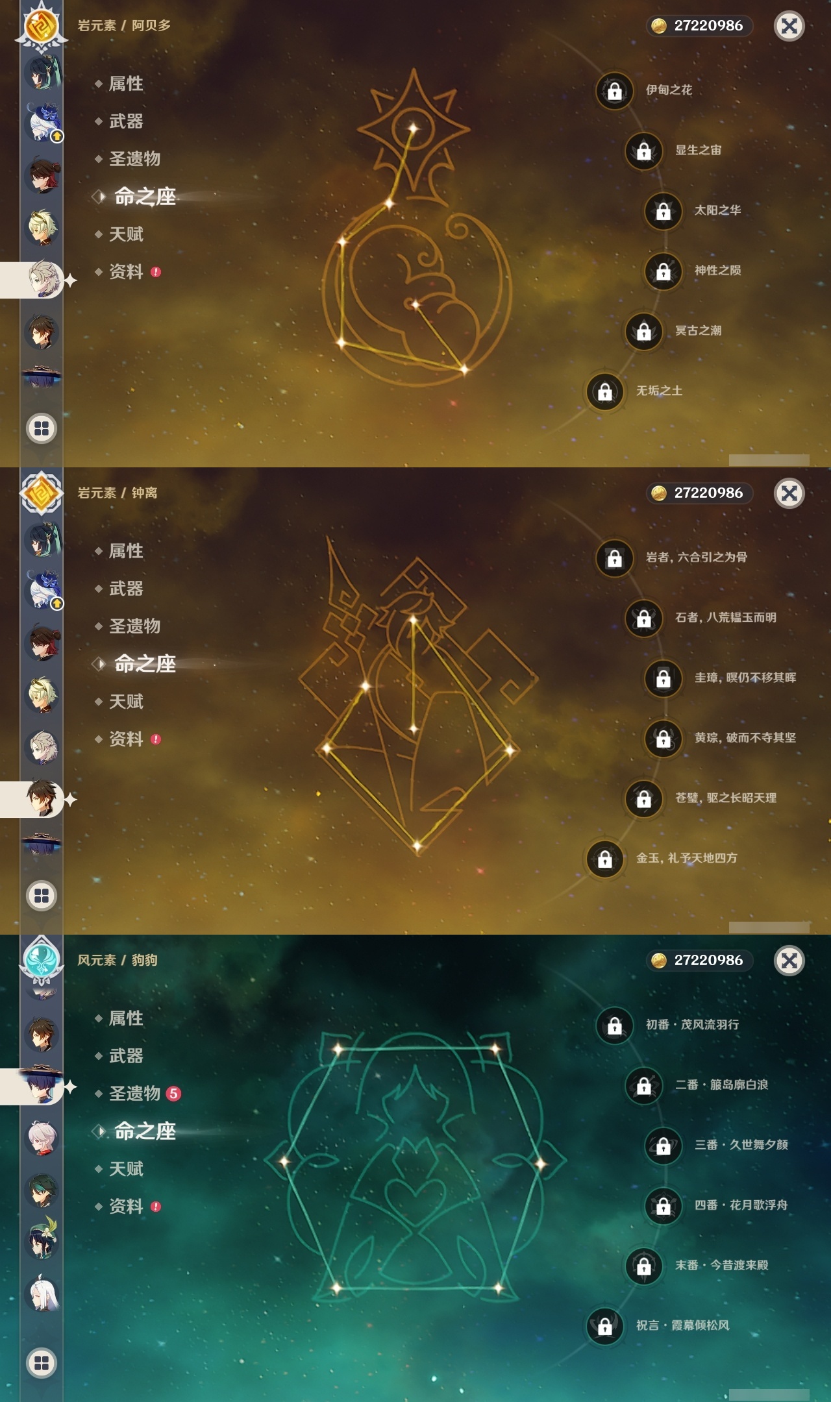Viewport: 831px width, 1402px height.
Task: Click the Anemo element emblem in bottom panel
Action: (42, 959)
